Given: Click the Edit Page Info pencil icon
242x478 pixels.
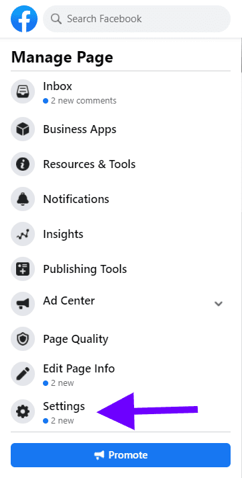Looking at the screenshot, I should click(23, 374).
